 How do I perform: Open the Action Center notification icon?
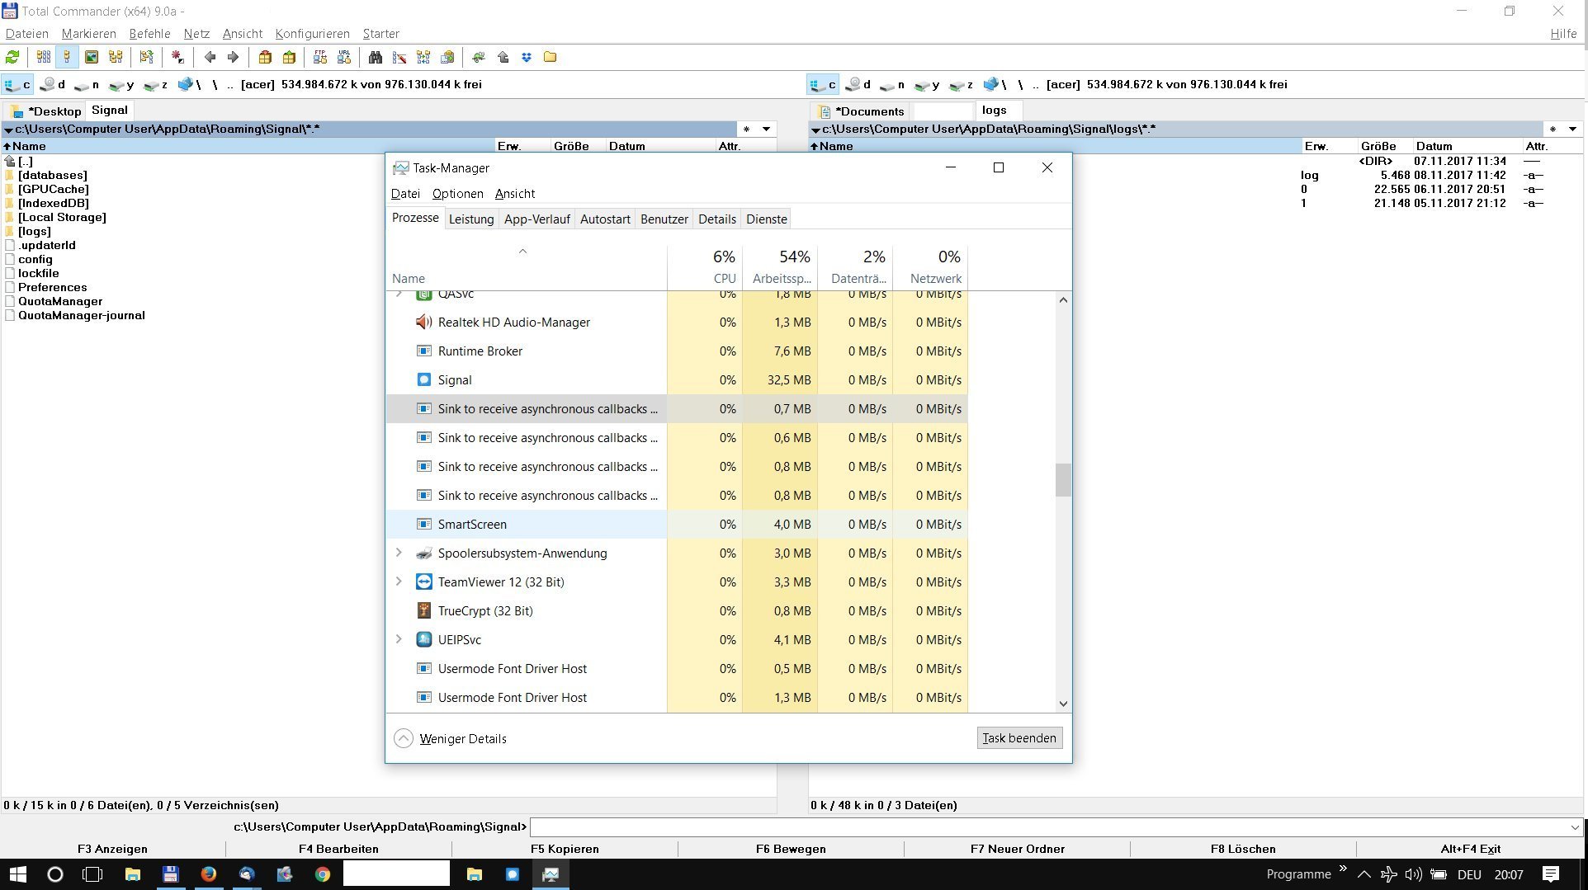(x=1550, y=874)
